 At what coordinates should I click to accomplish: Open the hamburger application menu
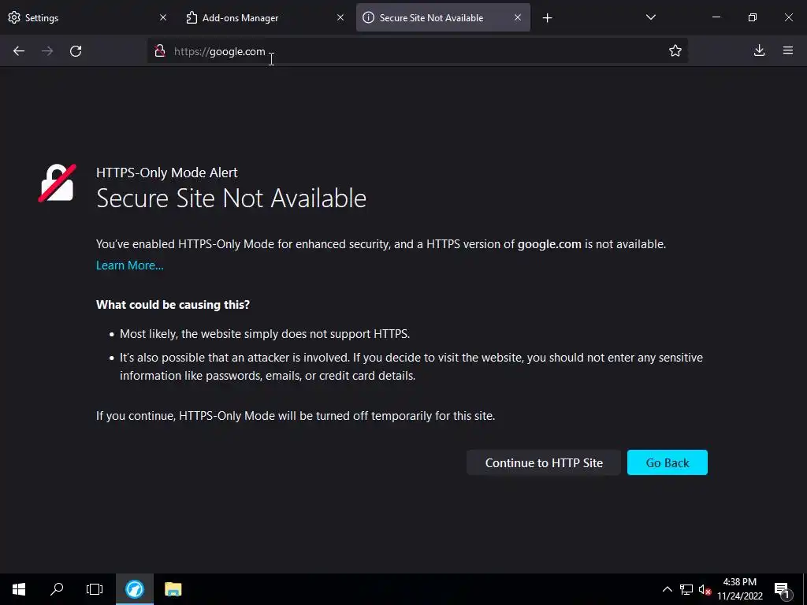point(788,50)
